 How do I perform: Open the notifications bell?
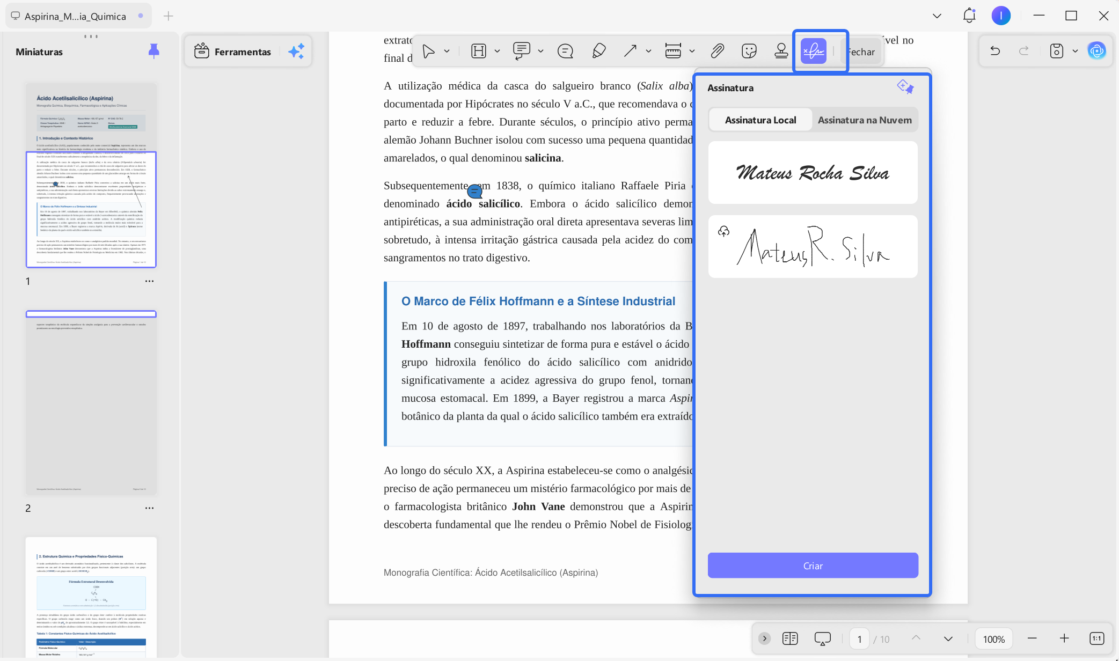pos(969,16)
